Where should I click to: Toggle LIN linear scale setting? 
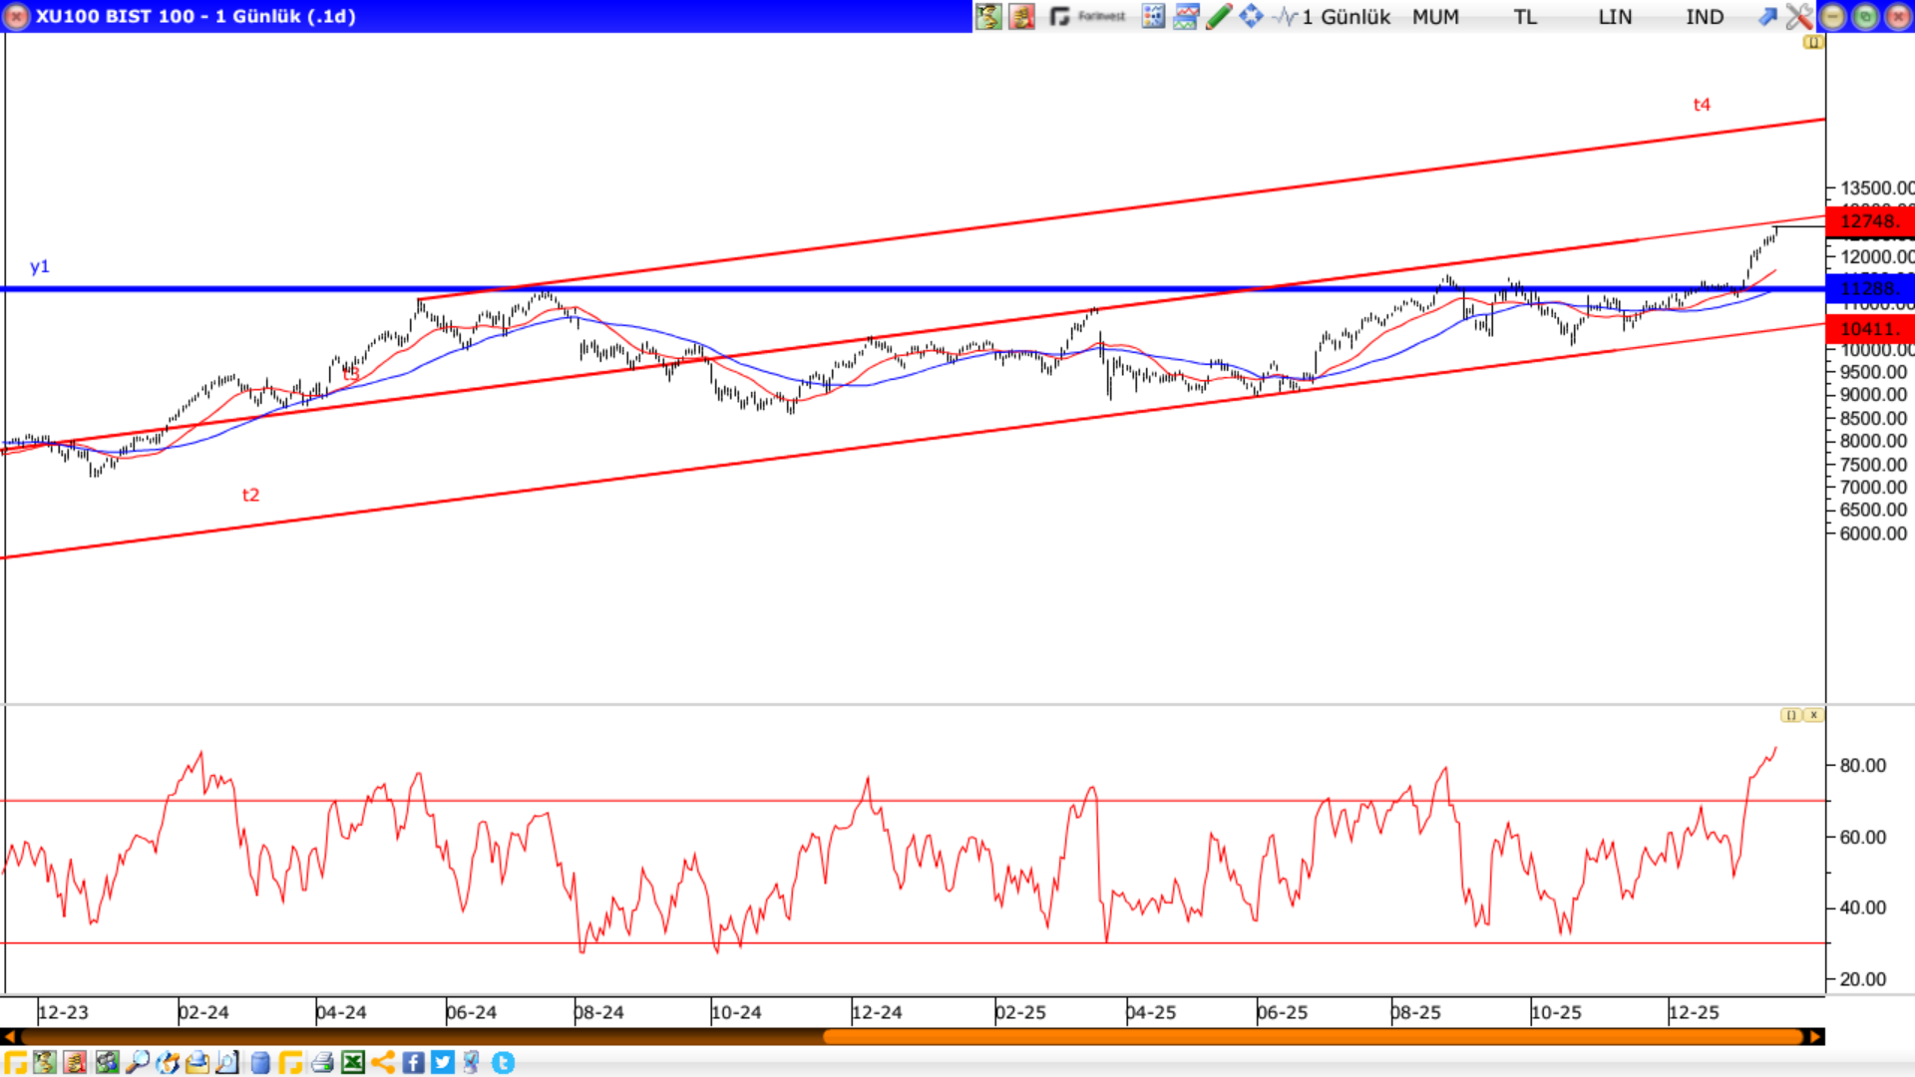click(x=1615, y=16)
